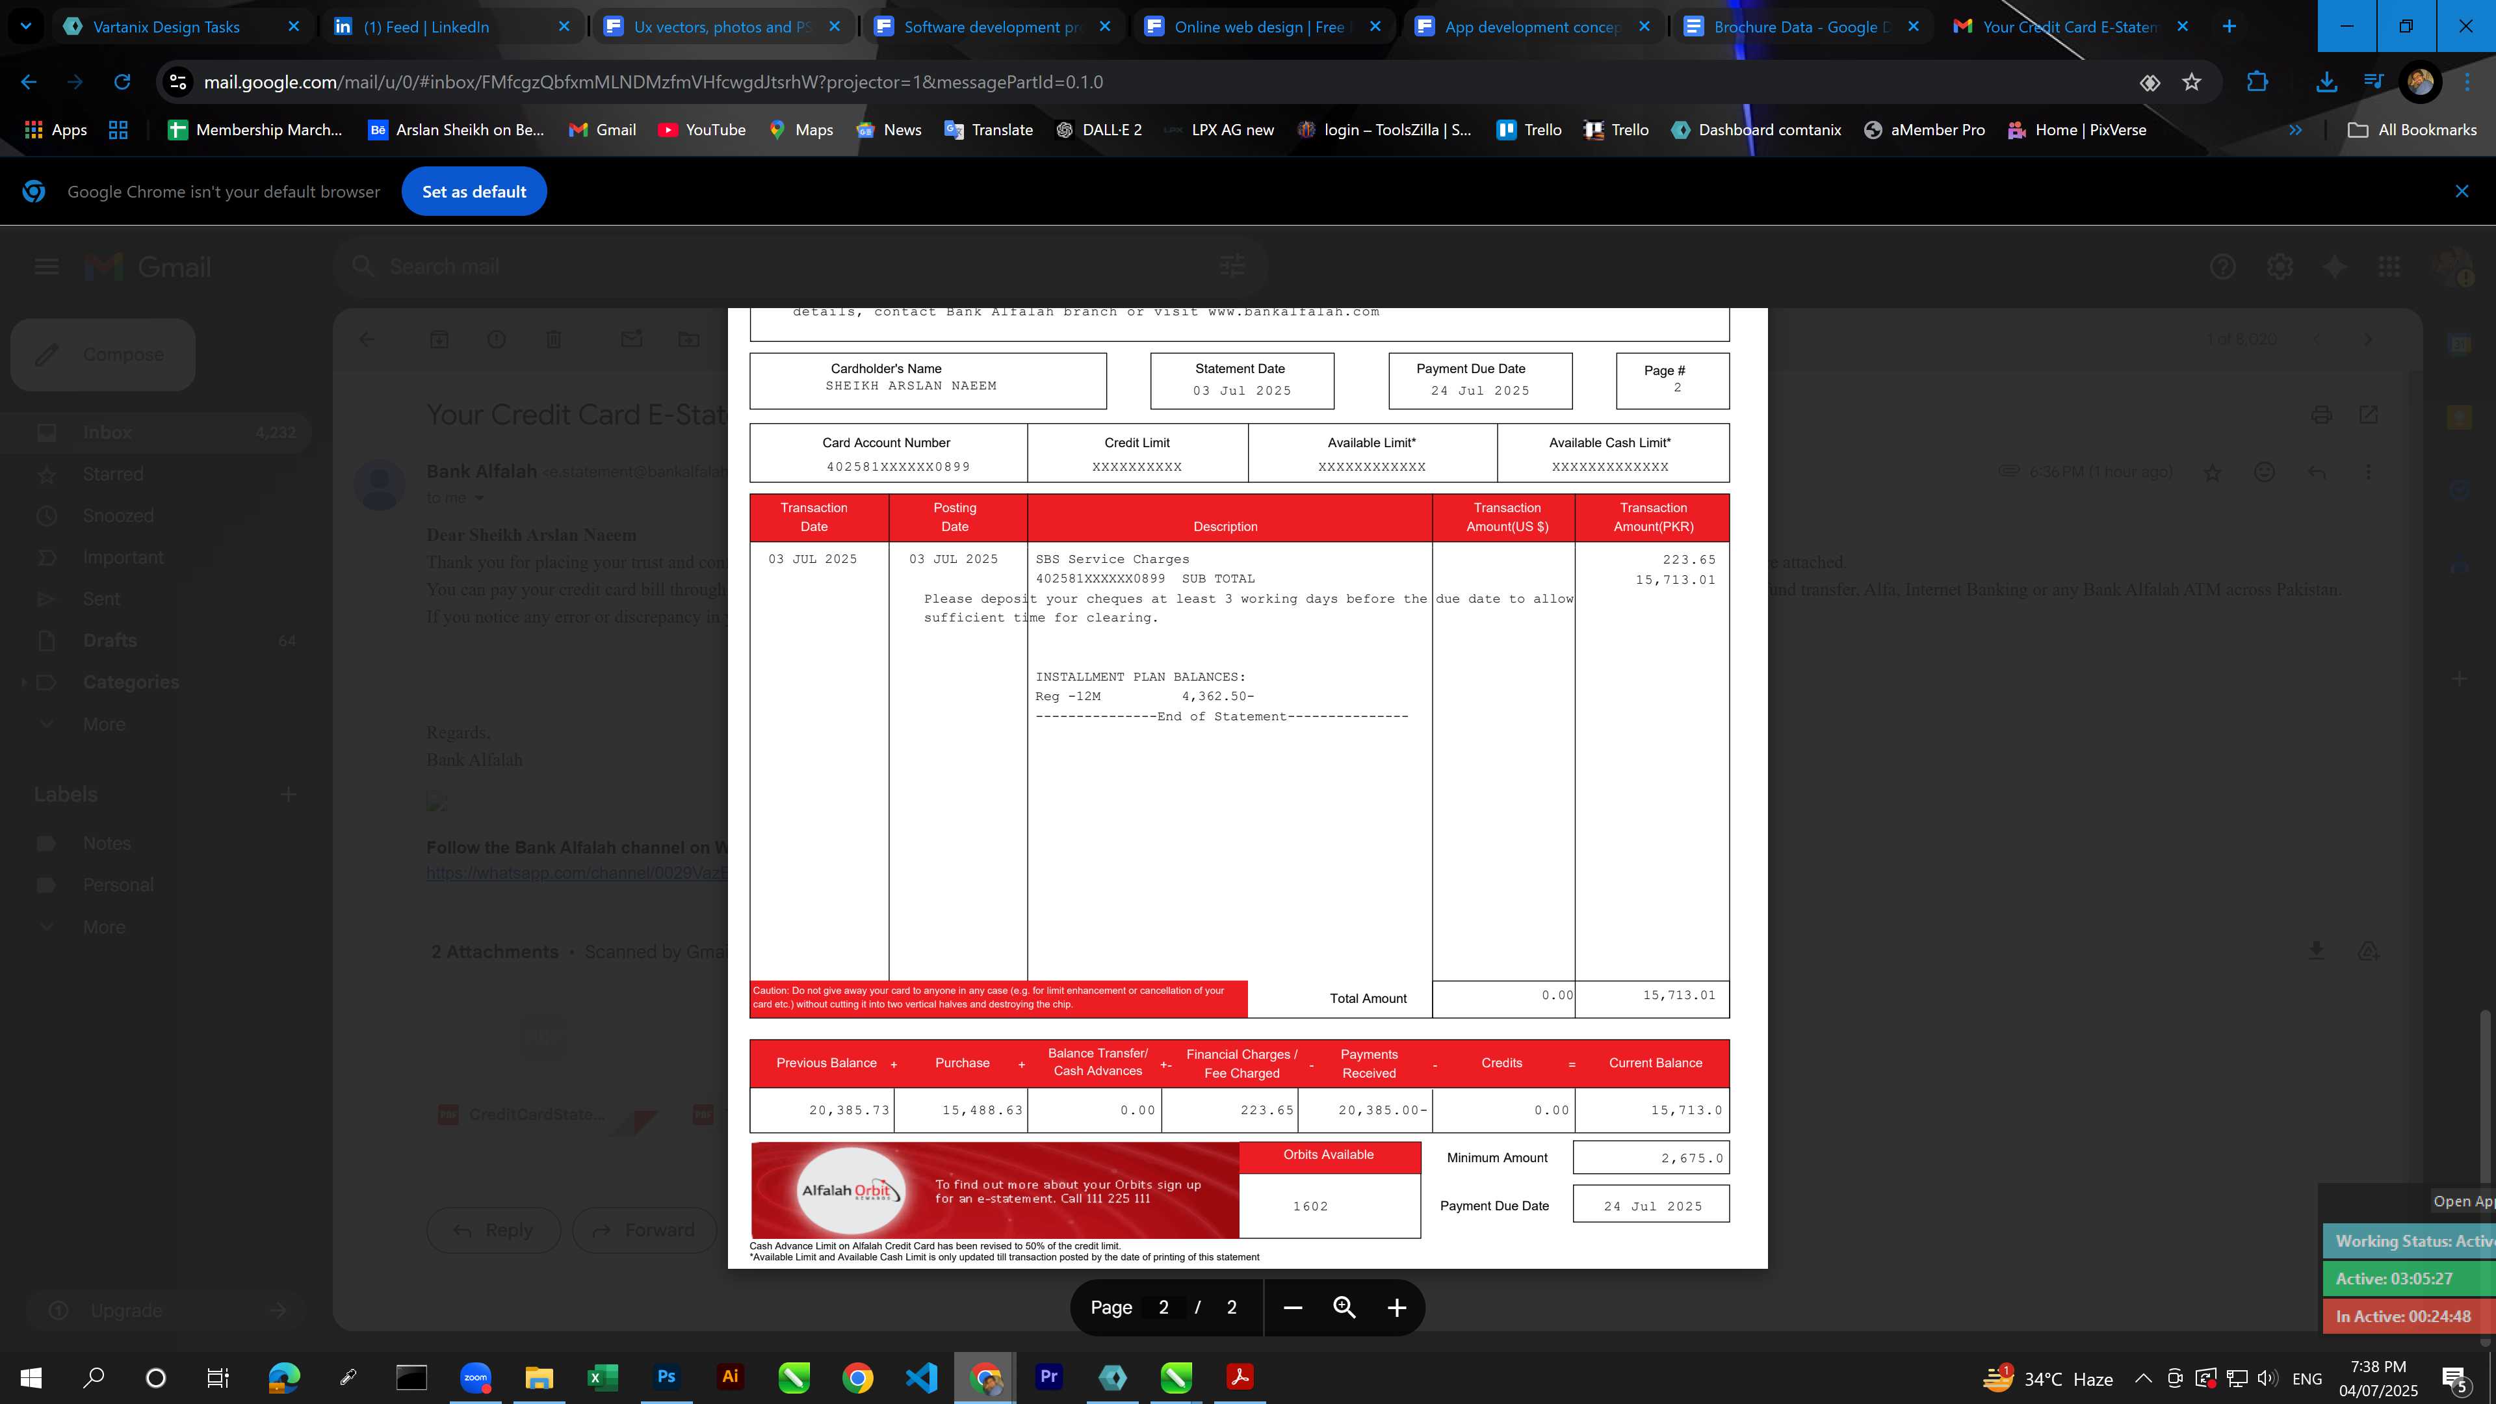Open media control icon in Chrome toolbar
Screen dimensions: 2496x1404
[2373, 83]
